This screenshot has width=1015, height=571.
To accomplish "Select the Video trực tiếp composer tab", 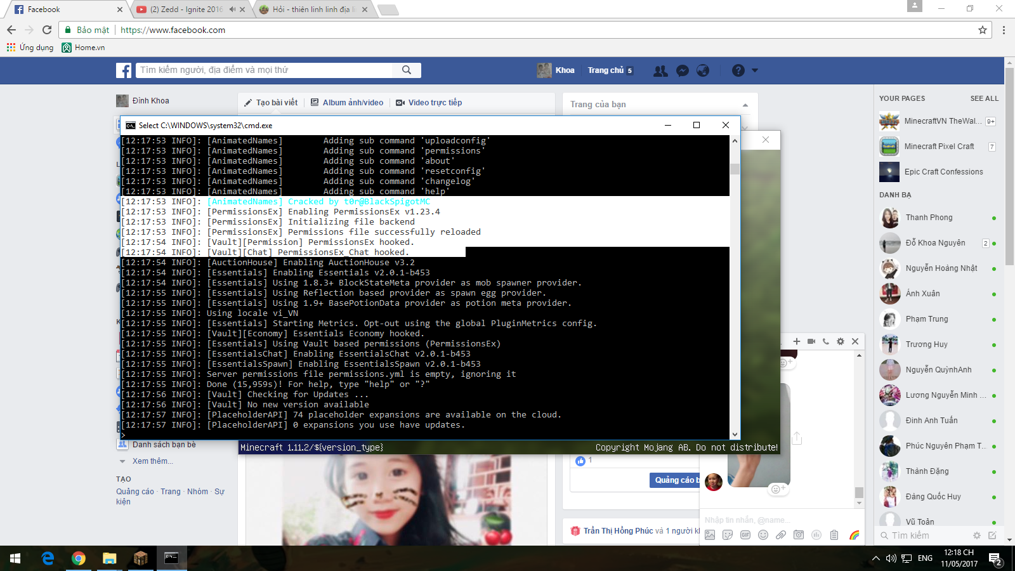I will coord(429,103).
